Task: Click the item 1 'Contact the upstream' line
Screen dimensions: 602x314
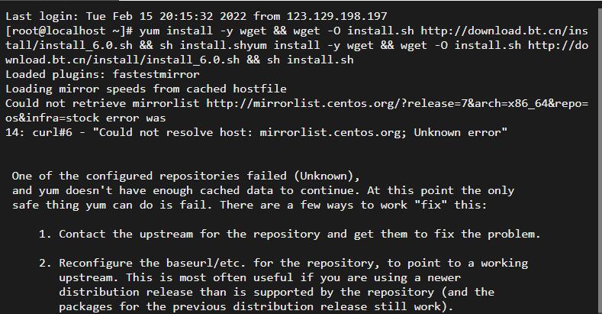Action: [x=290, y=234]
